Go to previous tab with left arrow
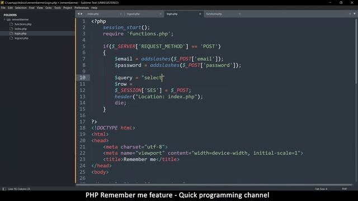The image size is (358, 201). 78,14
